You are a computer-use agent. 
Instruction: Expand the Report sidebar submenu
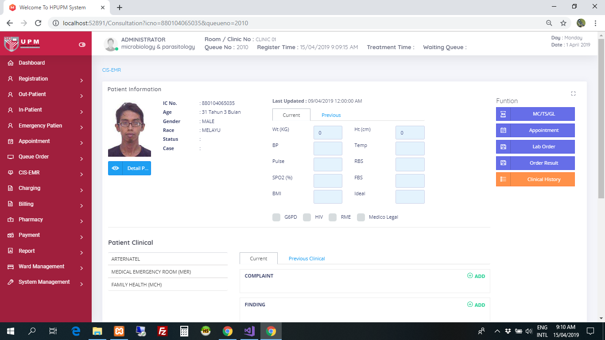tap(81, 252)
